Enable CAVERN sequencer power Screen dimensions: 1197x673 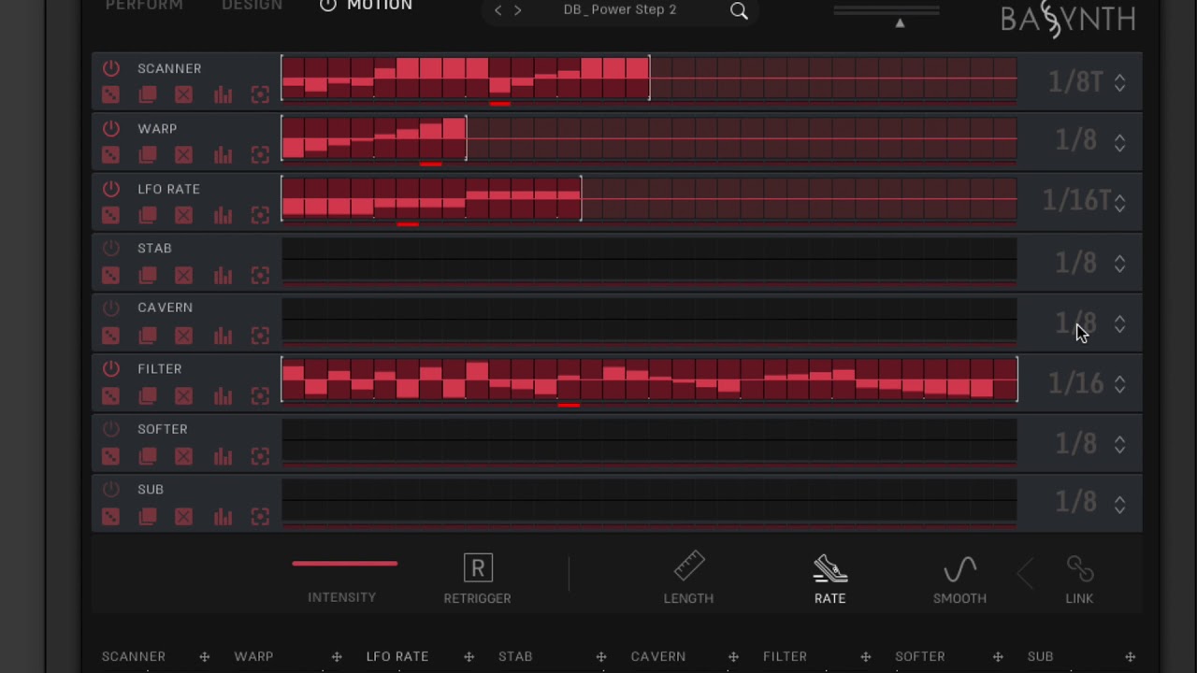(110, 308)
